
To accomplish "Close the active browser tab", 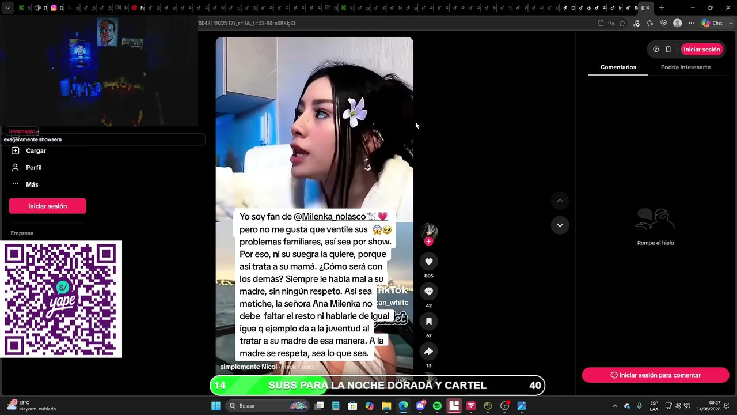I will click(648, 8).
